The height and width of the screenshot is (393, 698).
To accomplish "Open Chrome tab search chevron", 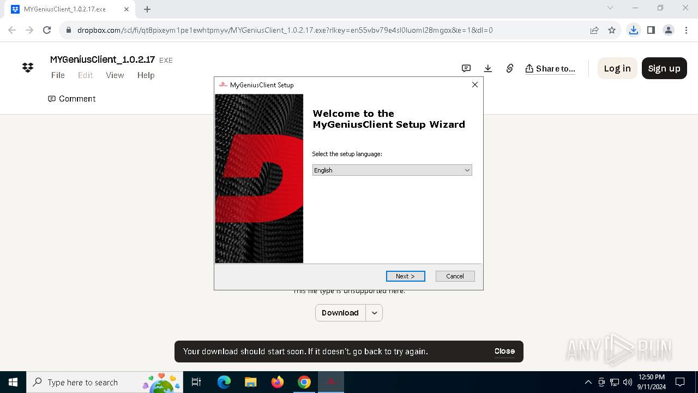I will tap(610, 8).
